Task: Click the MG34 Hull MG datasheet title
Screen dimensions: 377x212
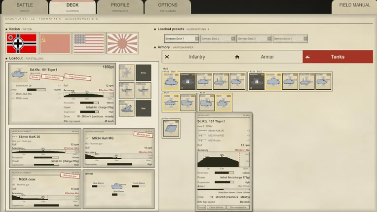Action: (103, 138)
